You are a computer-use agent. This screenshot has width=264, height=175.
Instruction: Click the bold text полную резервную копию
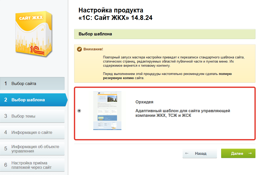click(x=167, y=76)
